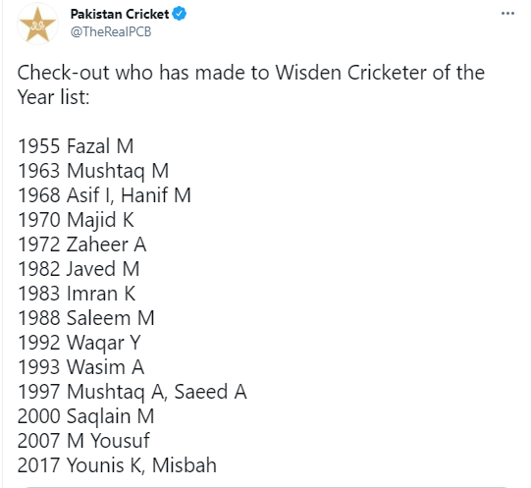
Task: Click the line '1993 Wasim A'
Action: pos(80,367)
